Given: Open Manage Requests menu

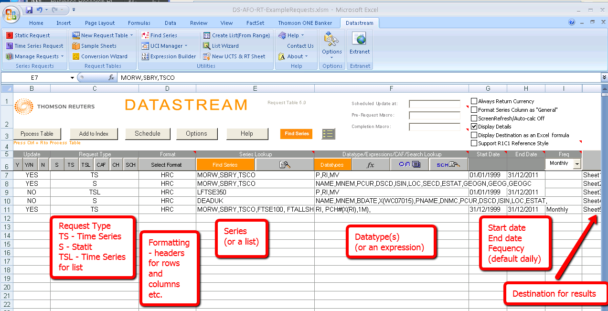Looking at the screenshot, I should point(34,56).
